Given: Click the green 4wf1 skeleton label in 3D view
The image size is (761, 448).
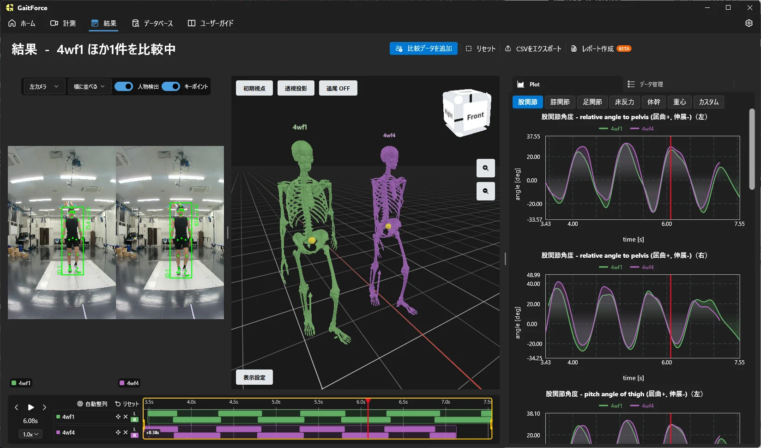Looking at the screenshot, I should point(300,127).
